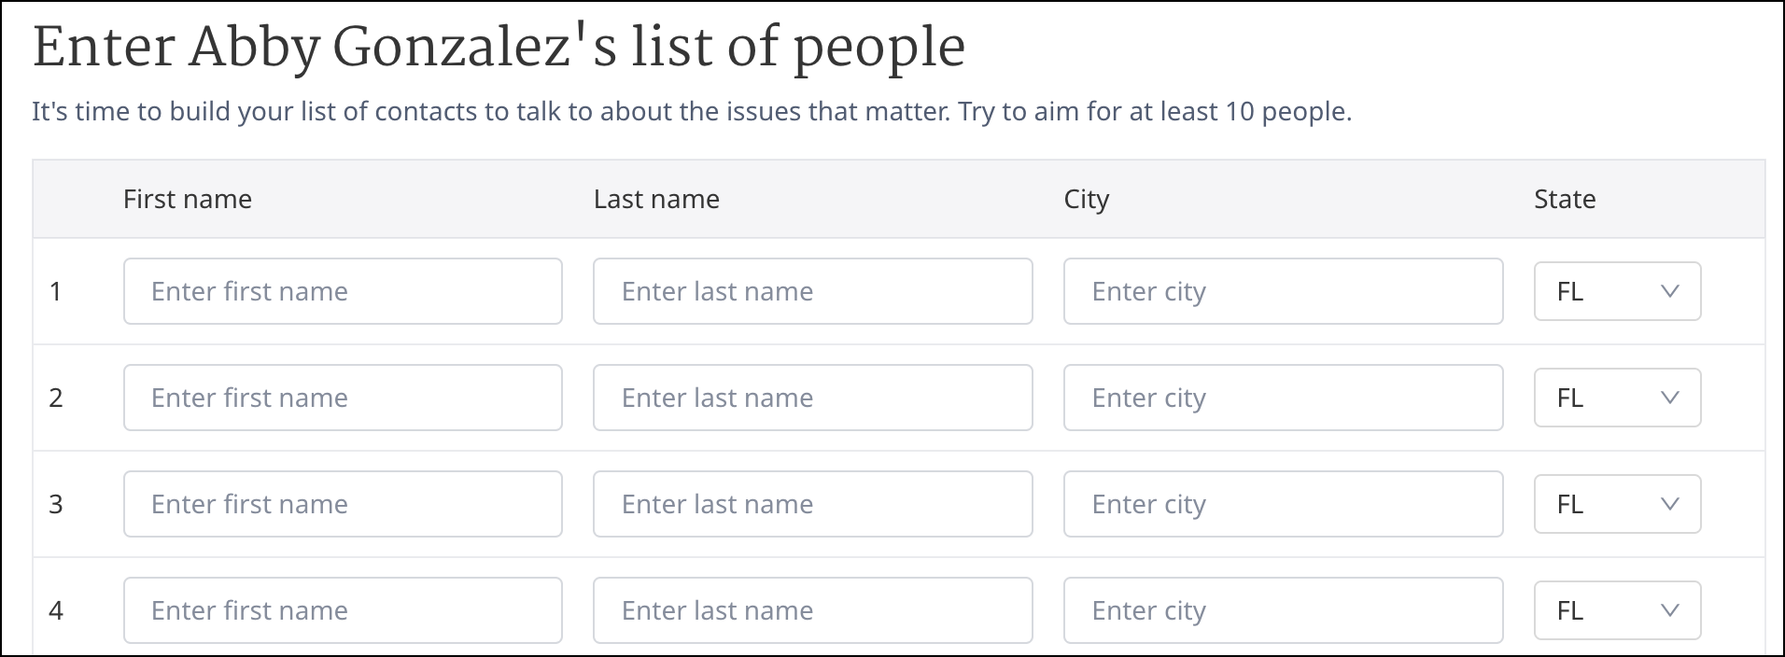Image resolution: width=1785 pixels, height=657 pixels.
Task: Select the city input in row 2
Action: coord(1283,398)
